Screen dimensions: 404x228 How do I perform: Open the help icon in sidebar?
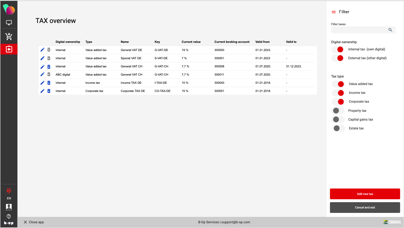click(x=9, y=216)
